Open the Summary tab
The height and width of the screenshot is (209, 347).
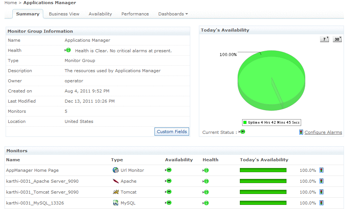click(x=28, y=14)
